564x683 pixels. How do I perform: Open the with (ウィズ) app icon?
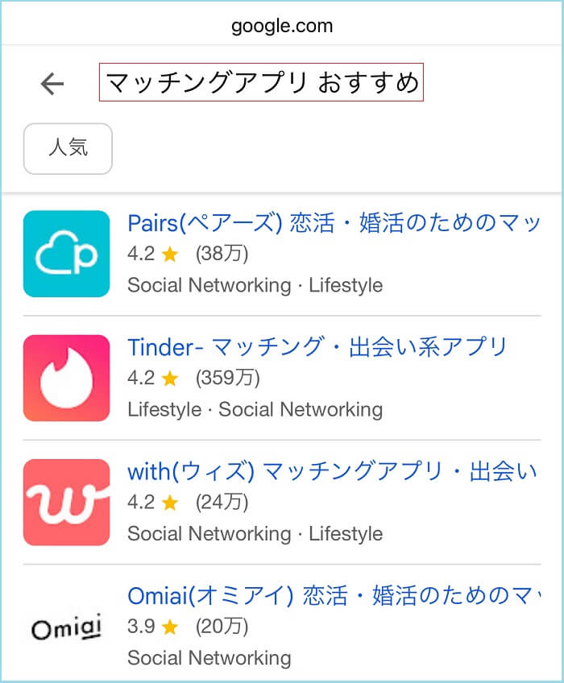[x=66, y=501]
